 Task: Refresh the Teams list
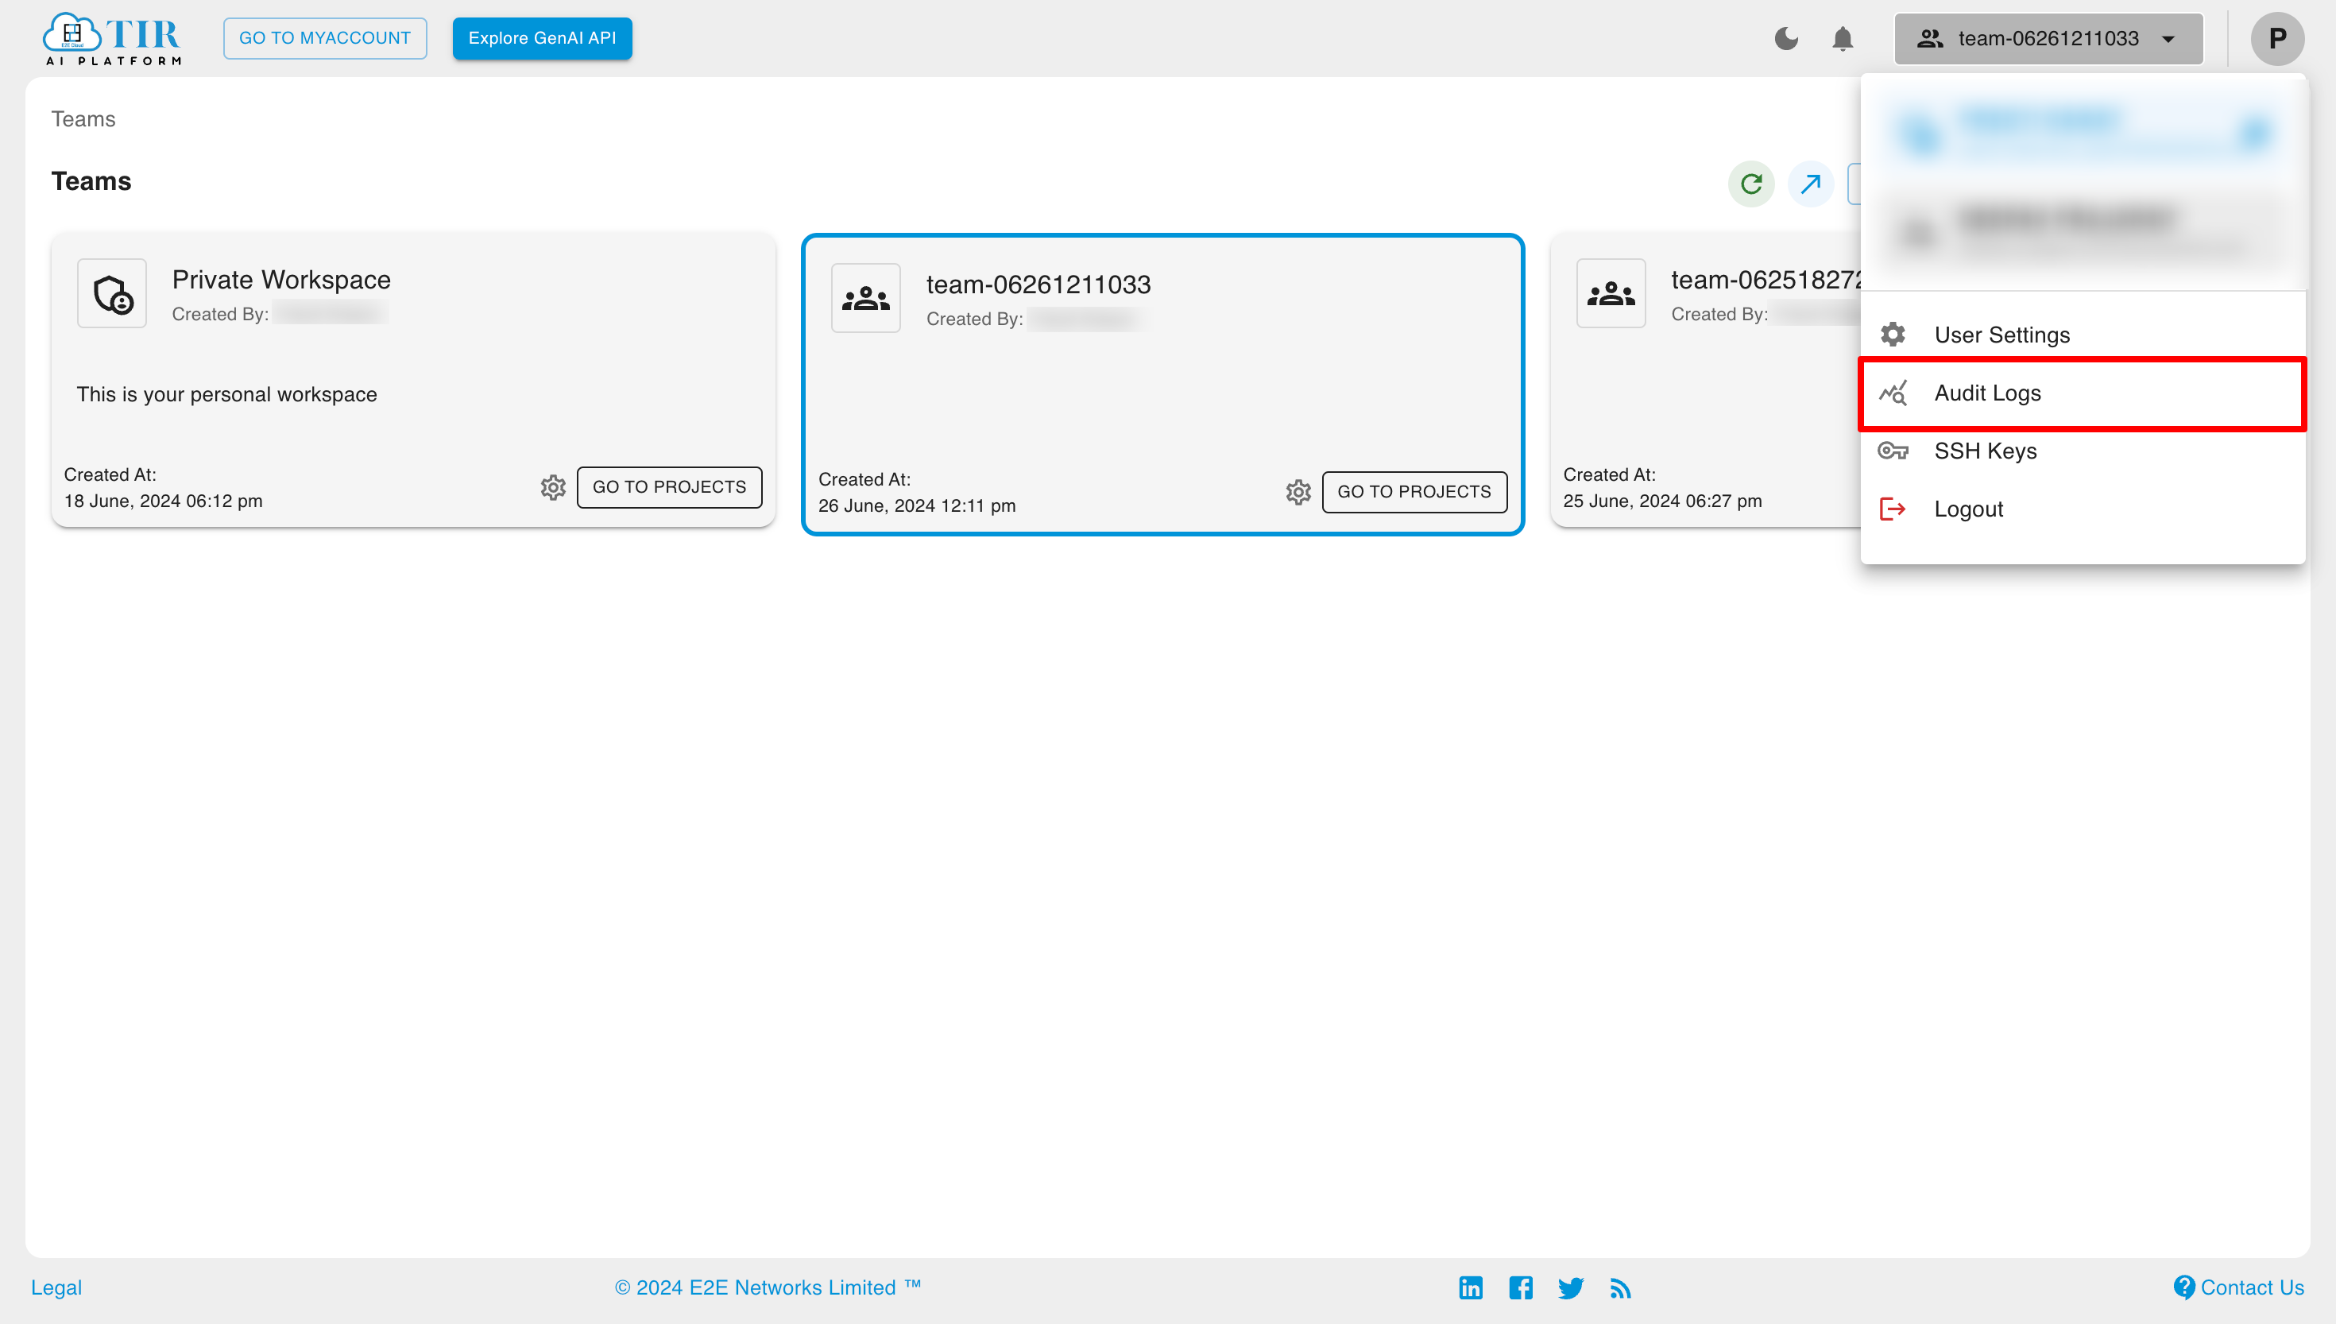click(1750, 184)
